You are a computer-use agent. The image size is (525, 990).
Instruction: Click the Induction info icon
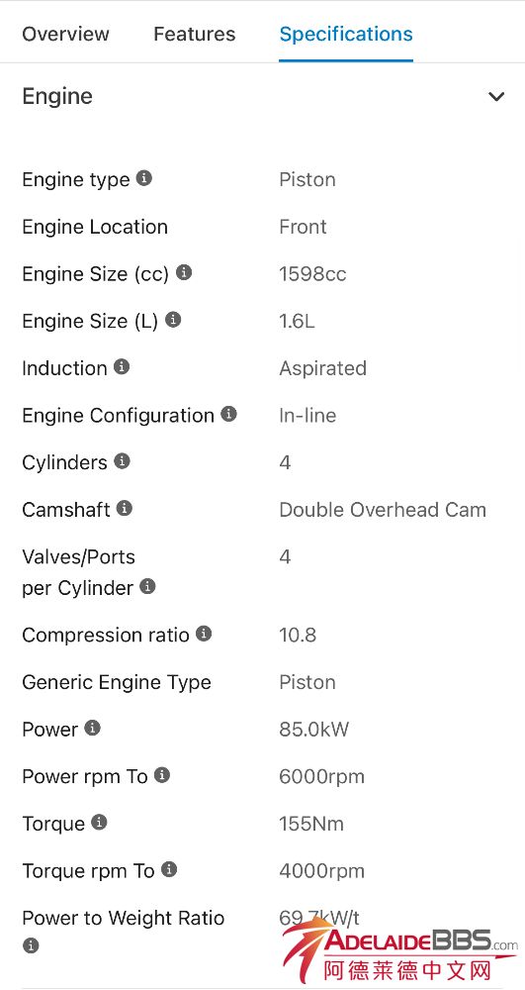(122, 367)
